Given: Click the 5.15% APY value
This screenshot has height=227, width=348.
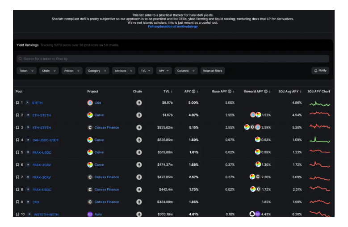Looking at the screenshot, I should pyautogui.click(x=194, y=128).
